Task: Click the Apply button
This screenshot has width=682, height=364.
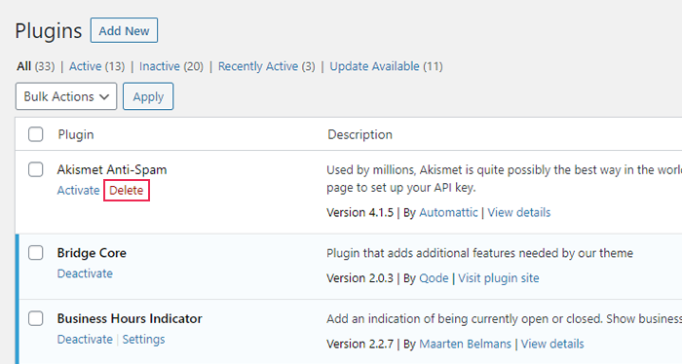Action: [x=148, y=96]
